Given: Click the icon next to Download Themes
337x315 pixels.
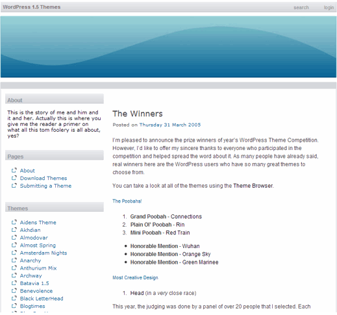Looking at the screenshot, I should click(14, 178).
